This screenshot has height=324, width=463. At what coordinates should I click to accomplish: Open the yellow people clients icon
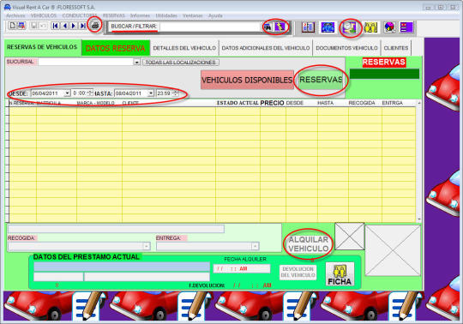click(371, 27)
